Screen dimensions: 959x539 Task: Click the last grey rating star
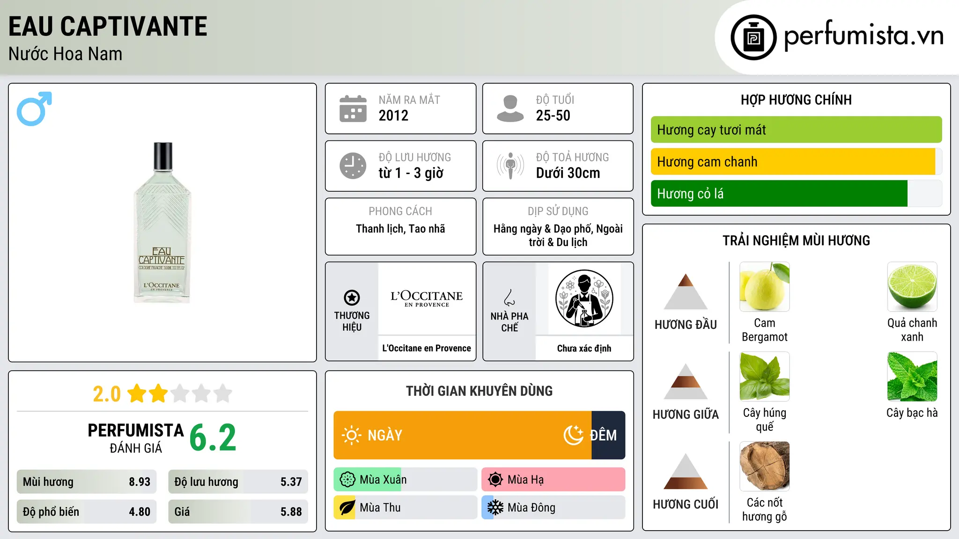click(223, 393)
